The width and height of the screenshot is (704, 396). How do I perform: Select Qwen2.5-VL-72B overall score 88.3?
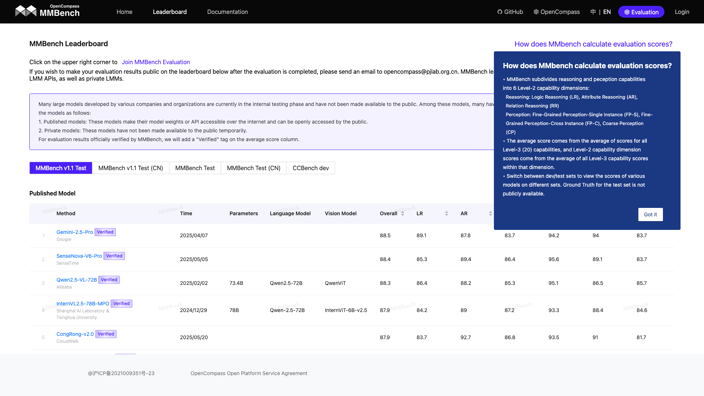tap(385, 283)
